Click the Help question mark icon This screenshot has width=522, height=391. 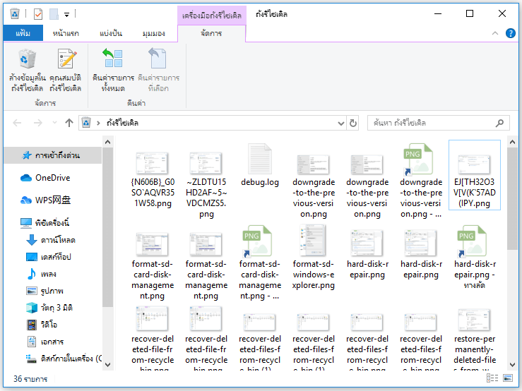pyautogui.click(x=511, y=33)
